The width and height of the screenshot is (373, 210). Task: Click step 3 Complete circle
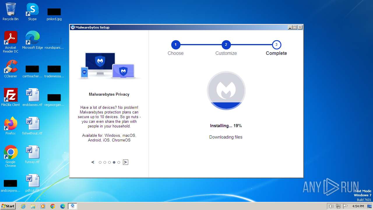tap(276, 45)
